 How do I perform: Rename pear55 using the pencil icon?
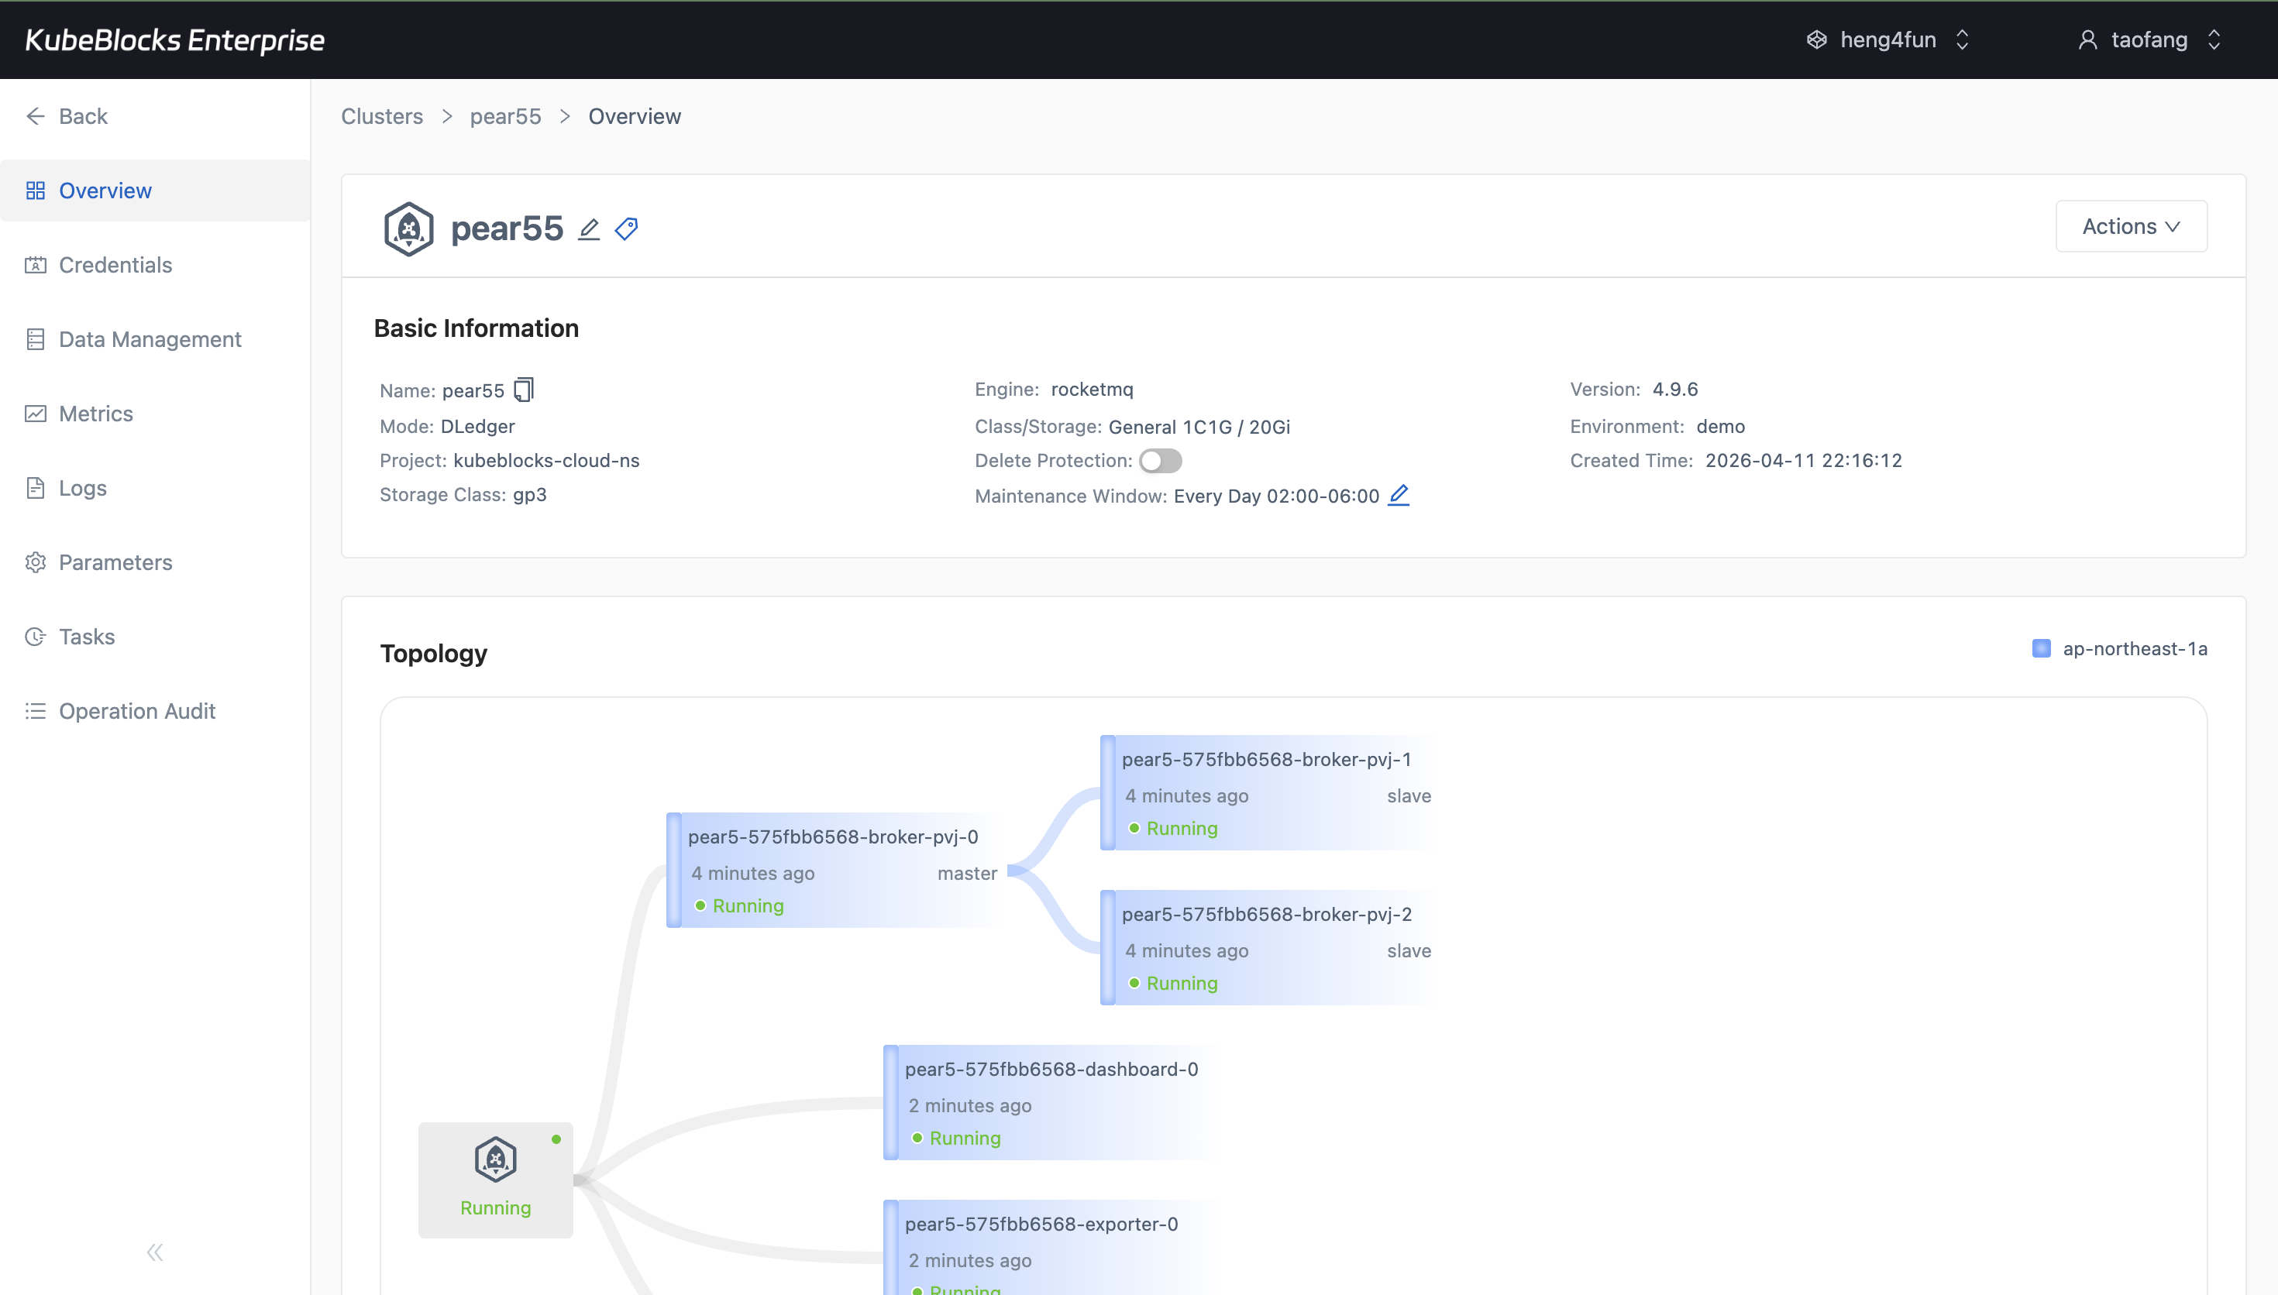pyautogui.click(x=589, y=228)
